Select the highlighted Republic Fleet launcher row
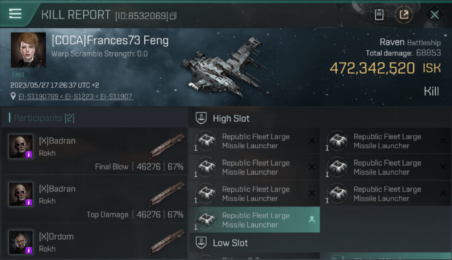This screenshot has width=452, height=260. tap(255, 220)
